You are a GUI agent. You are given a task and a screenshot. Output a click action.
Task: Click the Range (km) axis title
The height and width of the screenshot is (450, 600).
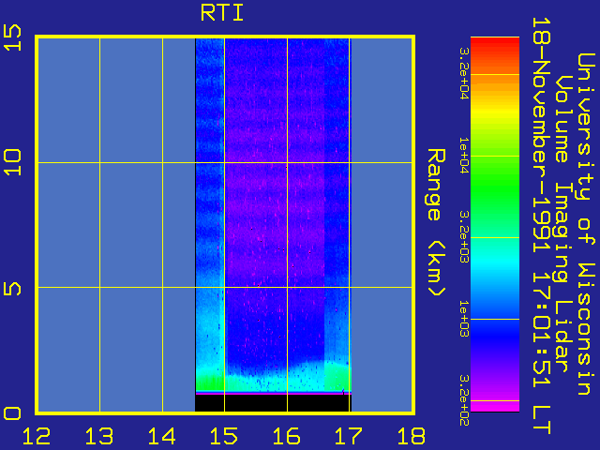436,223
